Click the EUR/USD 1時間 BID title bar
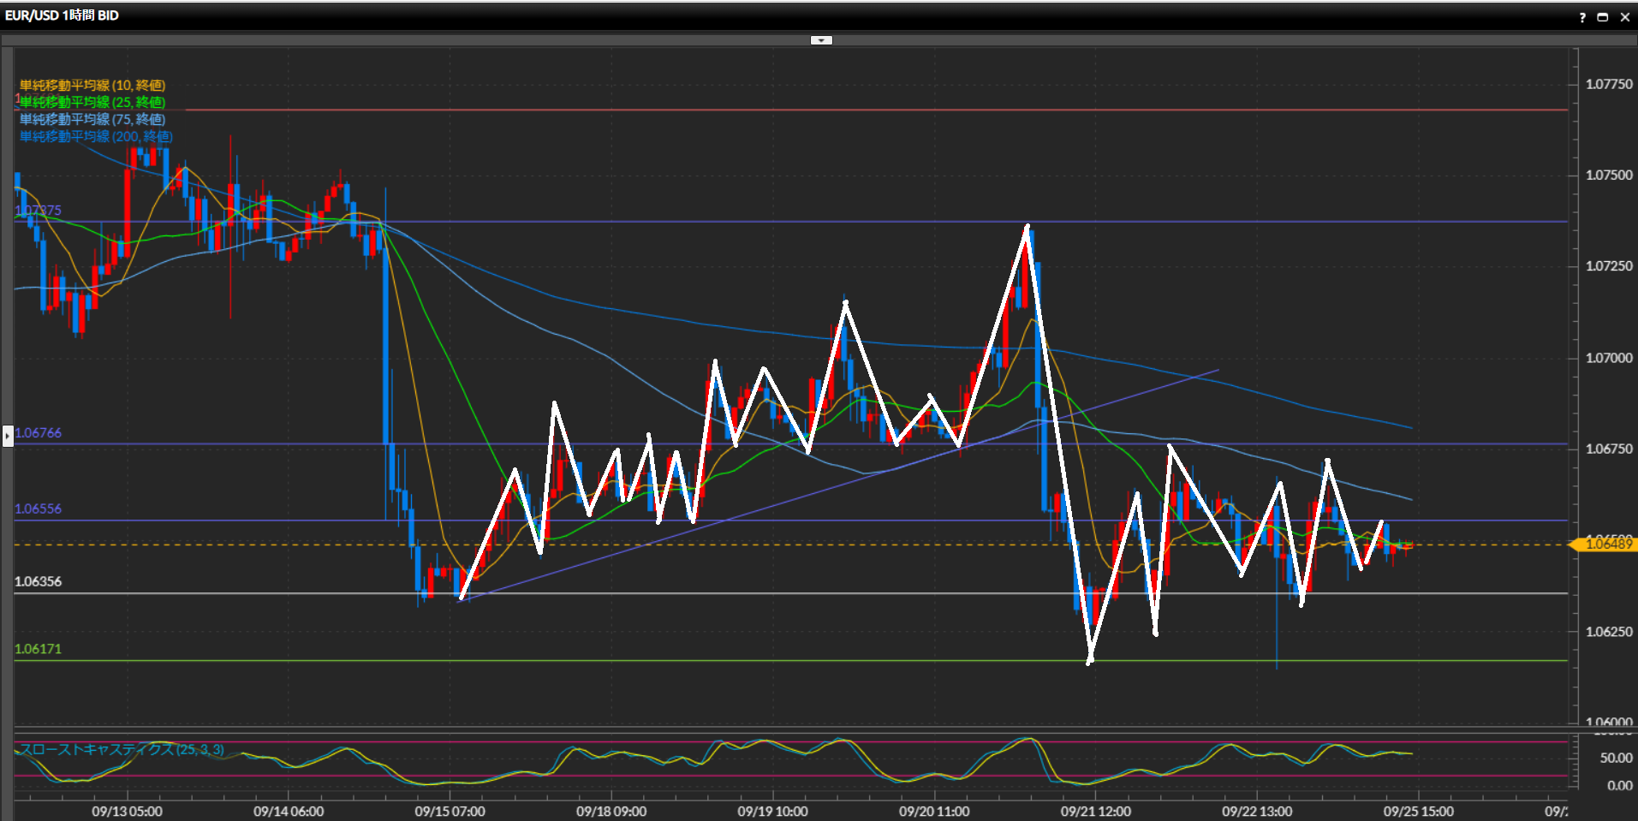The height and width of the screenshot is (821, 1638). click(62, 15)
